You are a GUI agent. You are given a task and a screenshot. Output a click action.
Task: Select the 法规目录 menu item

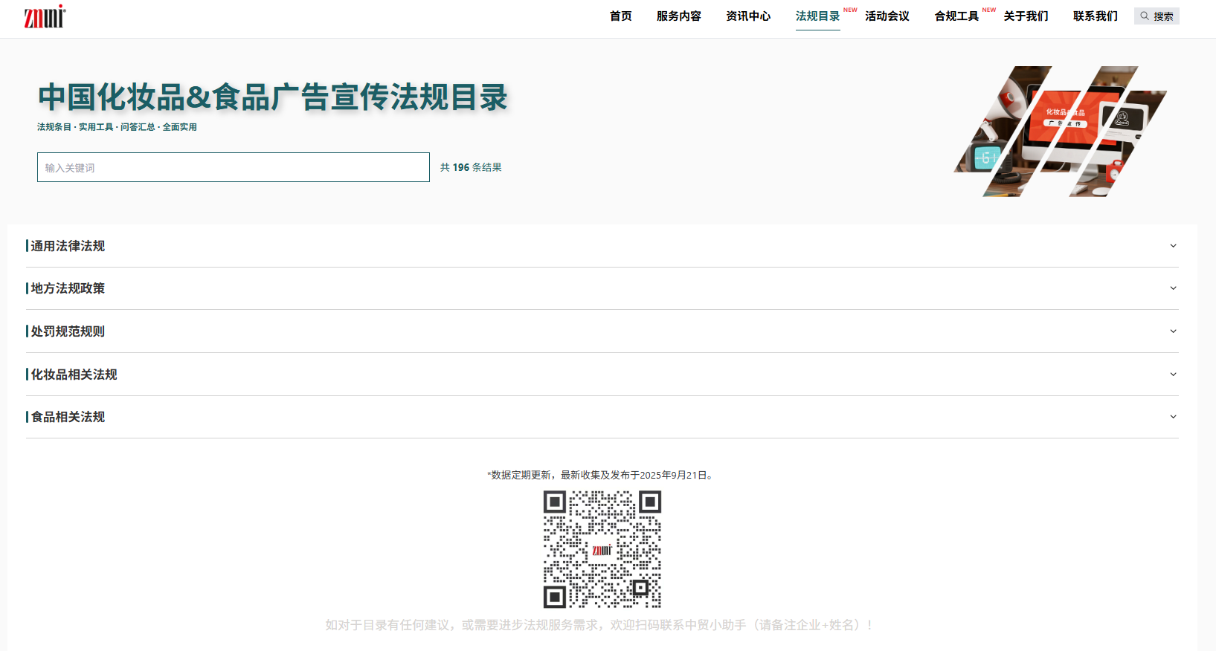tap(817, 16)
